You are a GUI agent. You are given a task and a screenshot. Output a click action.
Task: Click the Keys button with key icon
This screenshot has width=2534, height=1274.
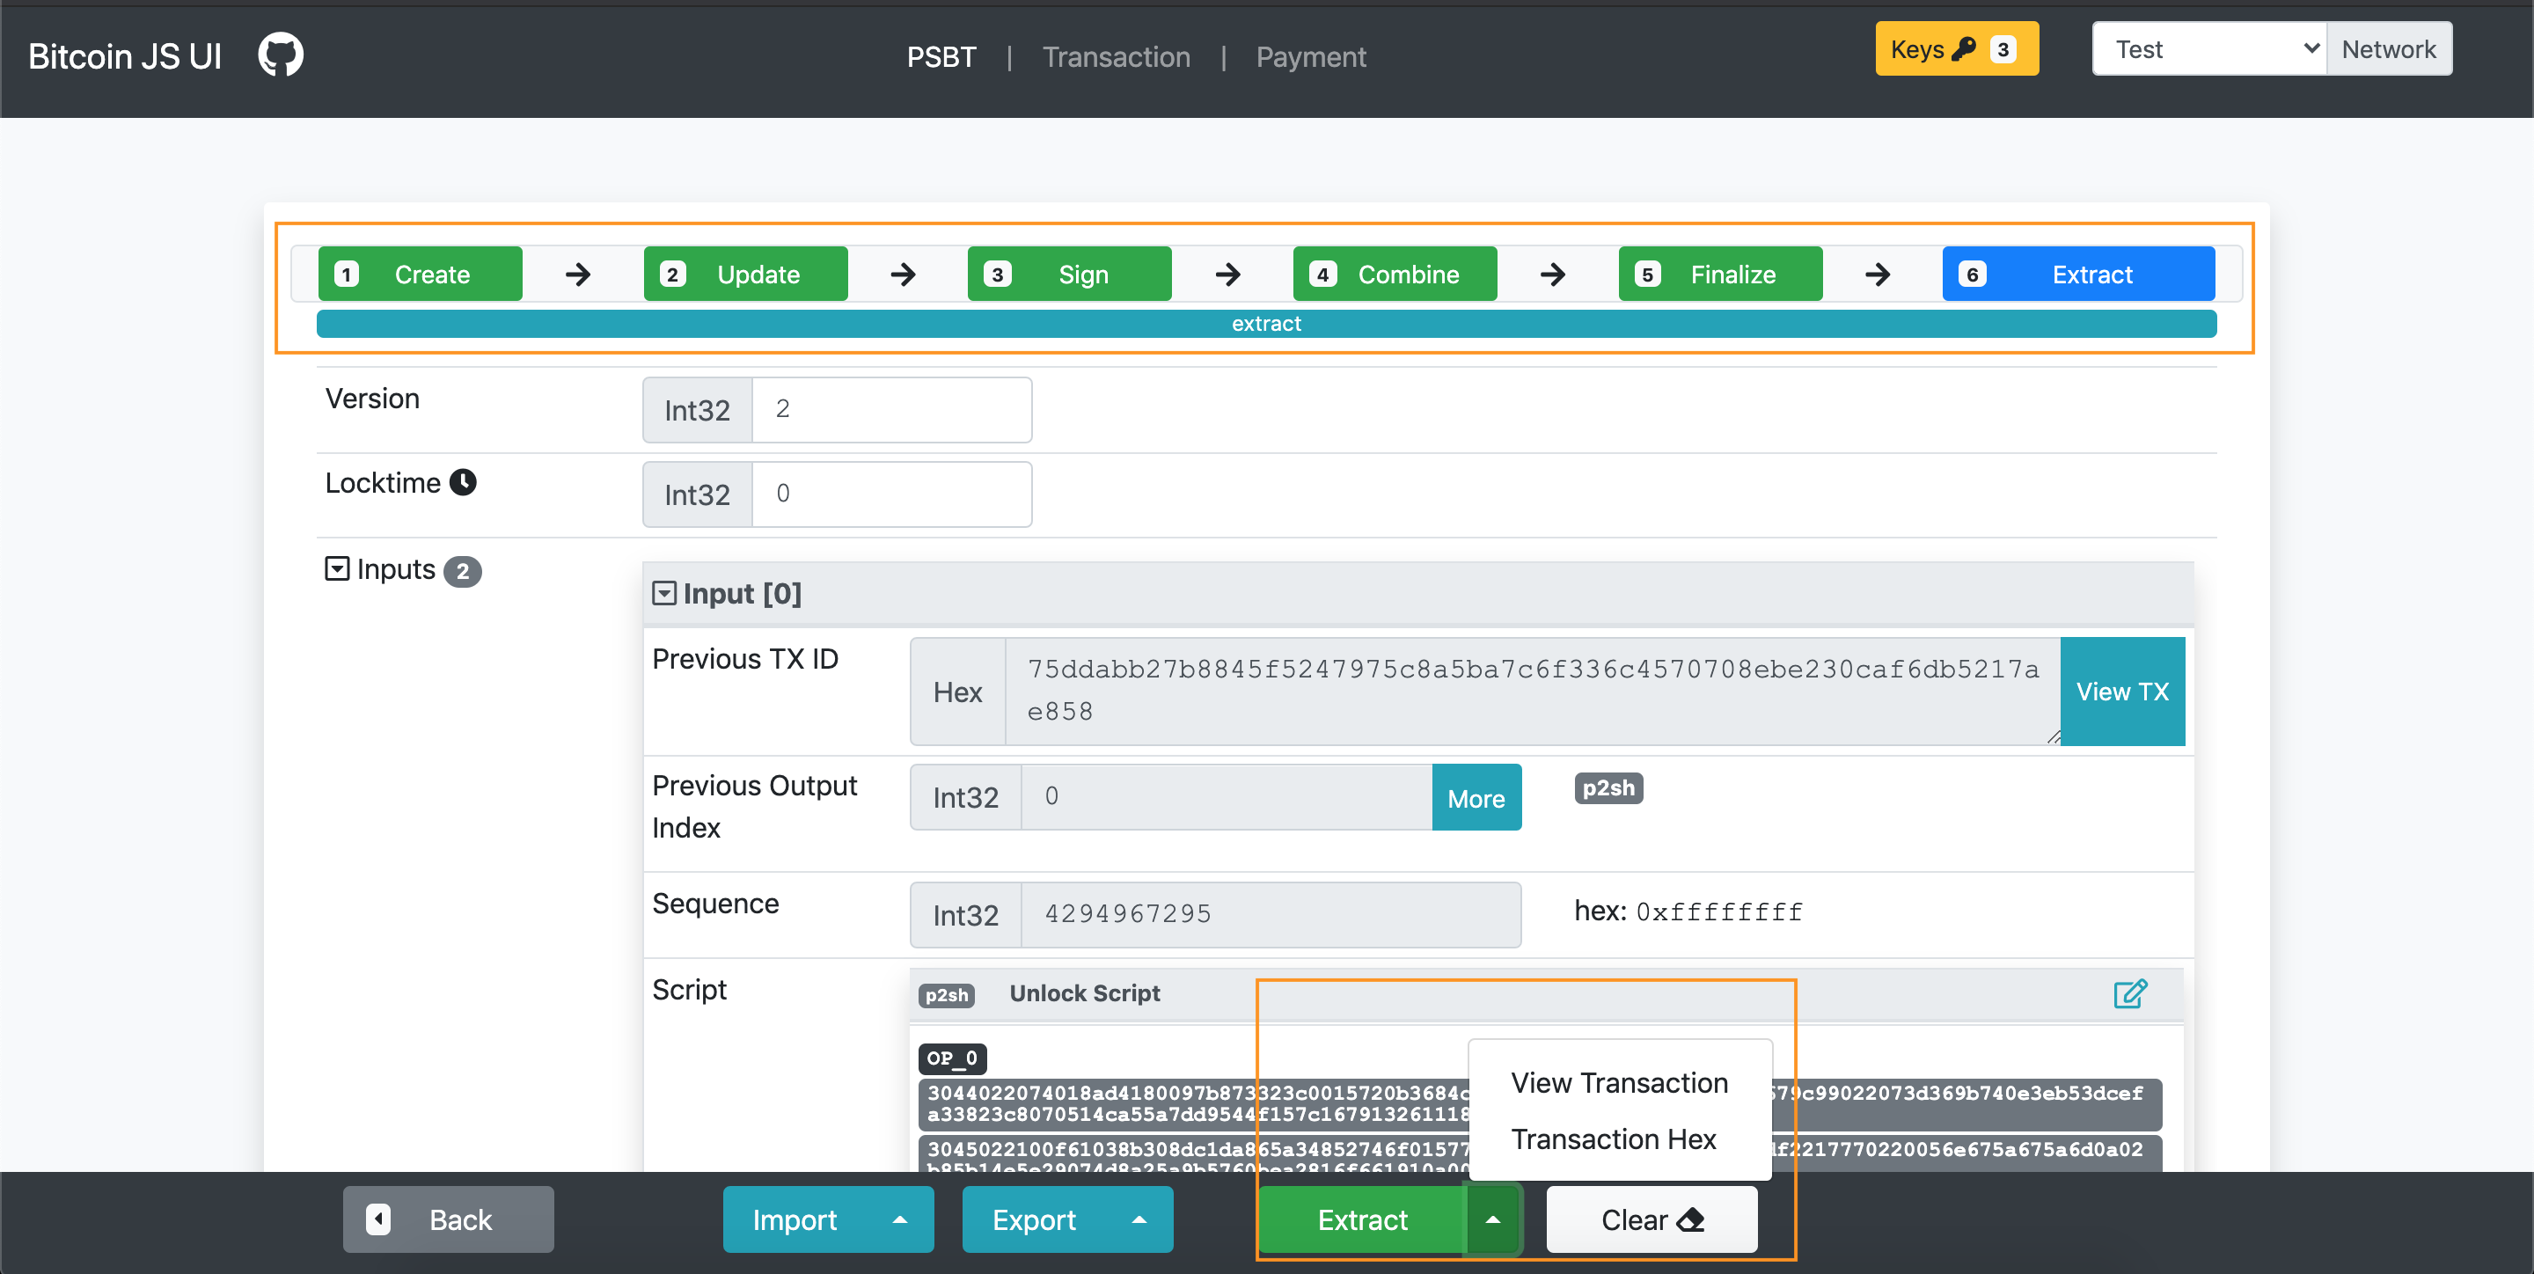point(1956,48)
